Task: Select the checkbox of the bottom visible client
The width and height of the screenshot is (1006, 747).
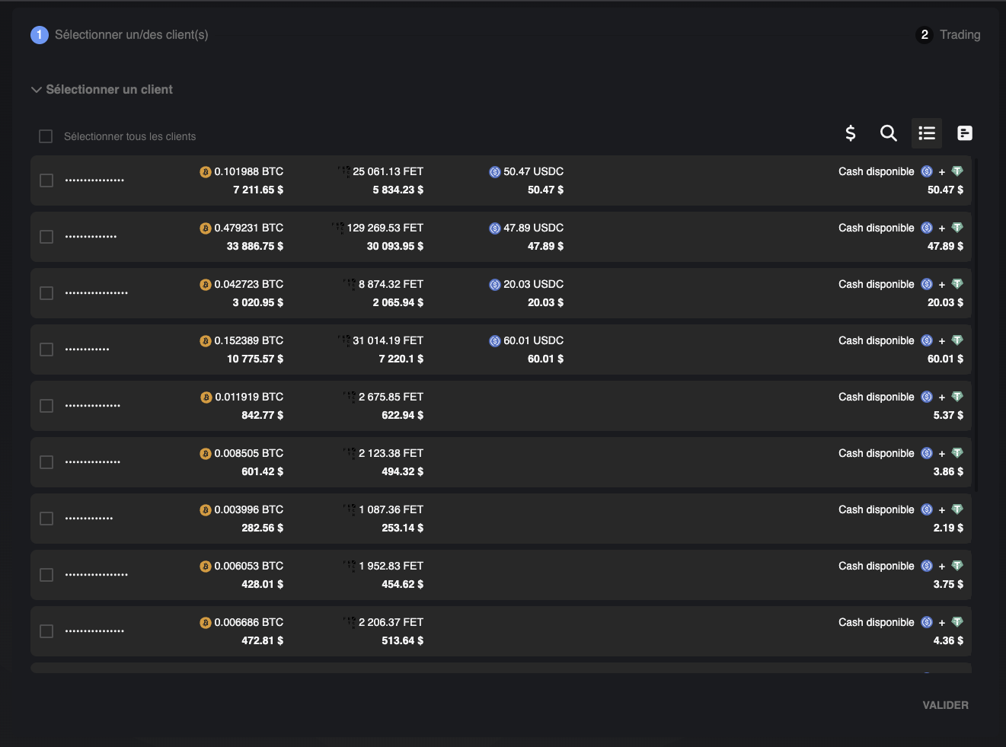Action: tap(46, 631)
